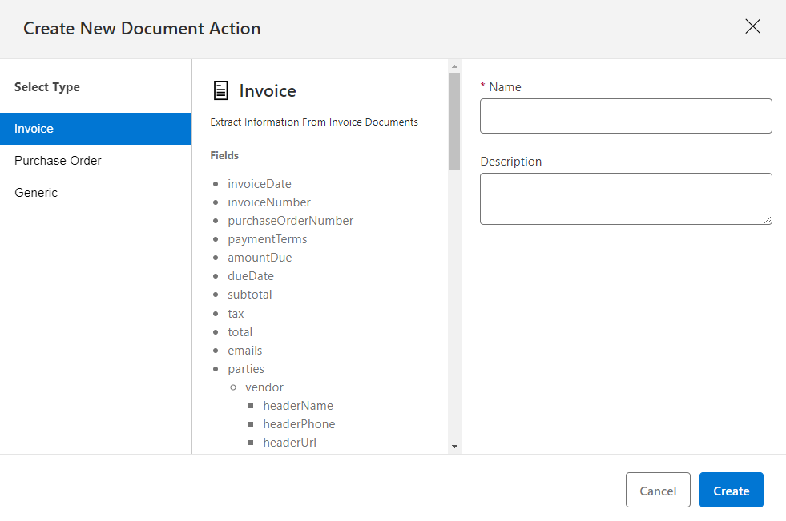
Task: Select the purchaseOrderNumber field
Action: click(x=290, y=220)
